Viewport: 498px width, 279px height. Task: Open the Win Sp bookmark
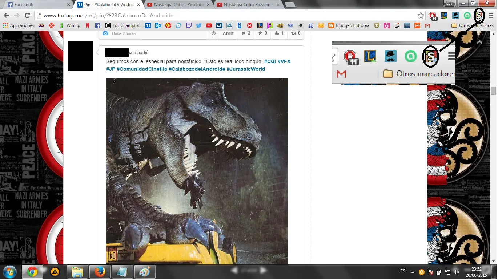pyautogui.click(x=70, y=25)
